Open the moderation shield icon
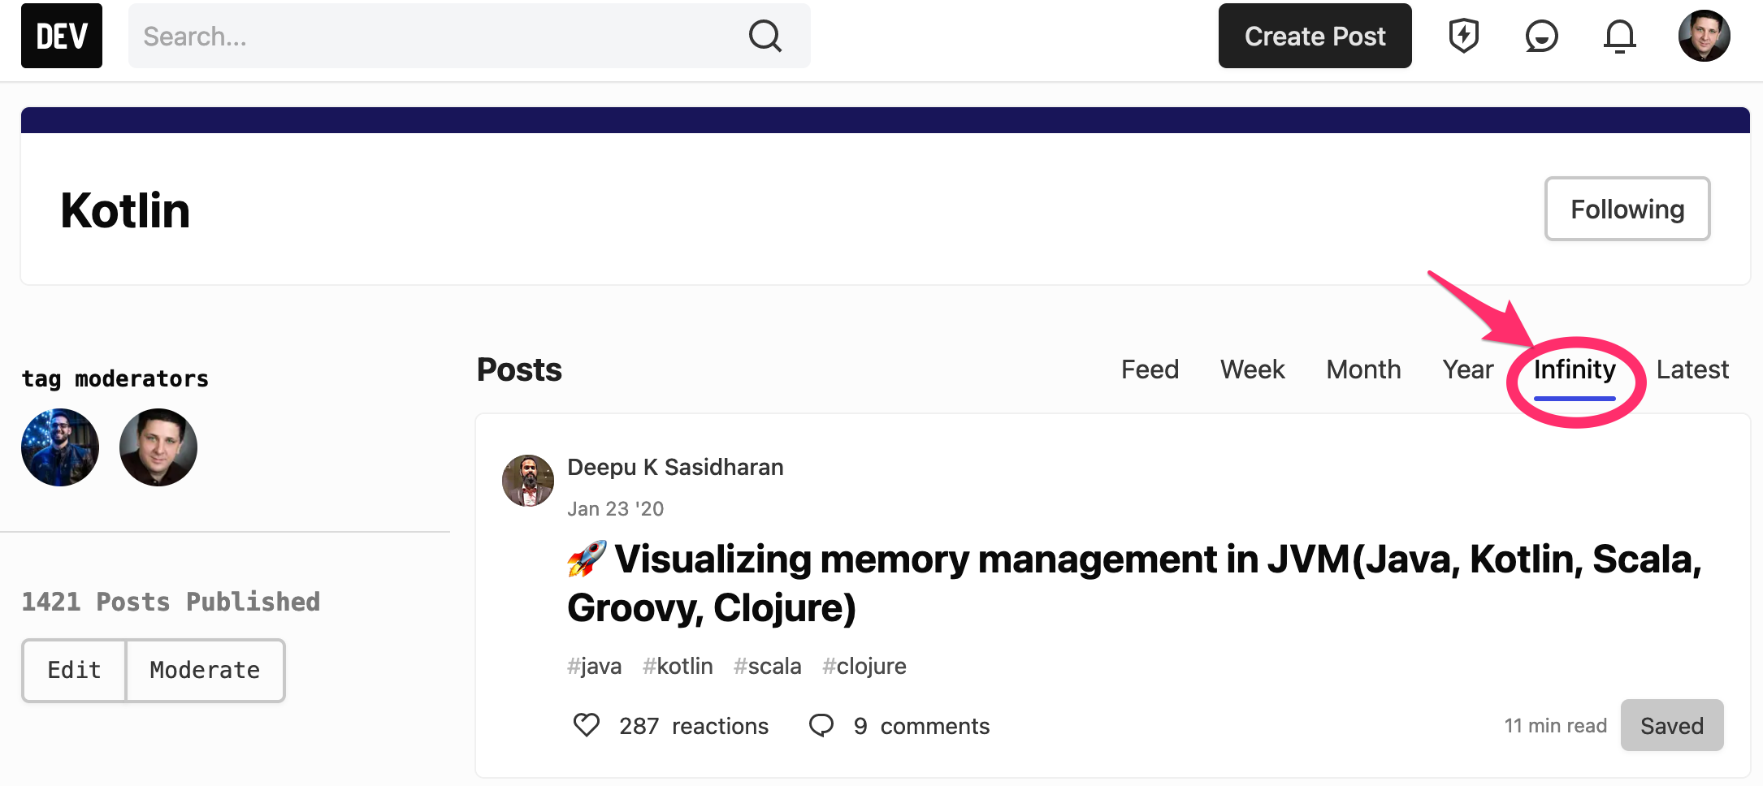 pyautogui.click(x=1464, y=36)
